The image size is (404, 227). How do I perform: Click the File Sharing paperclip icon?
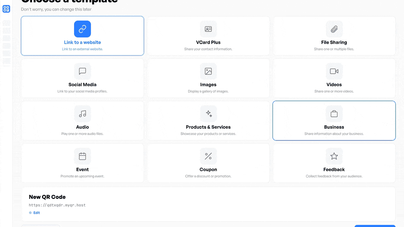click(334, 29)
